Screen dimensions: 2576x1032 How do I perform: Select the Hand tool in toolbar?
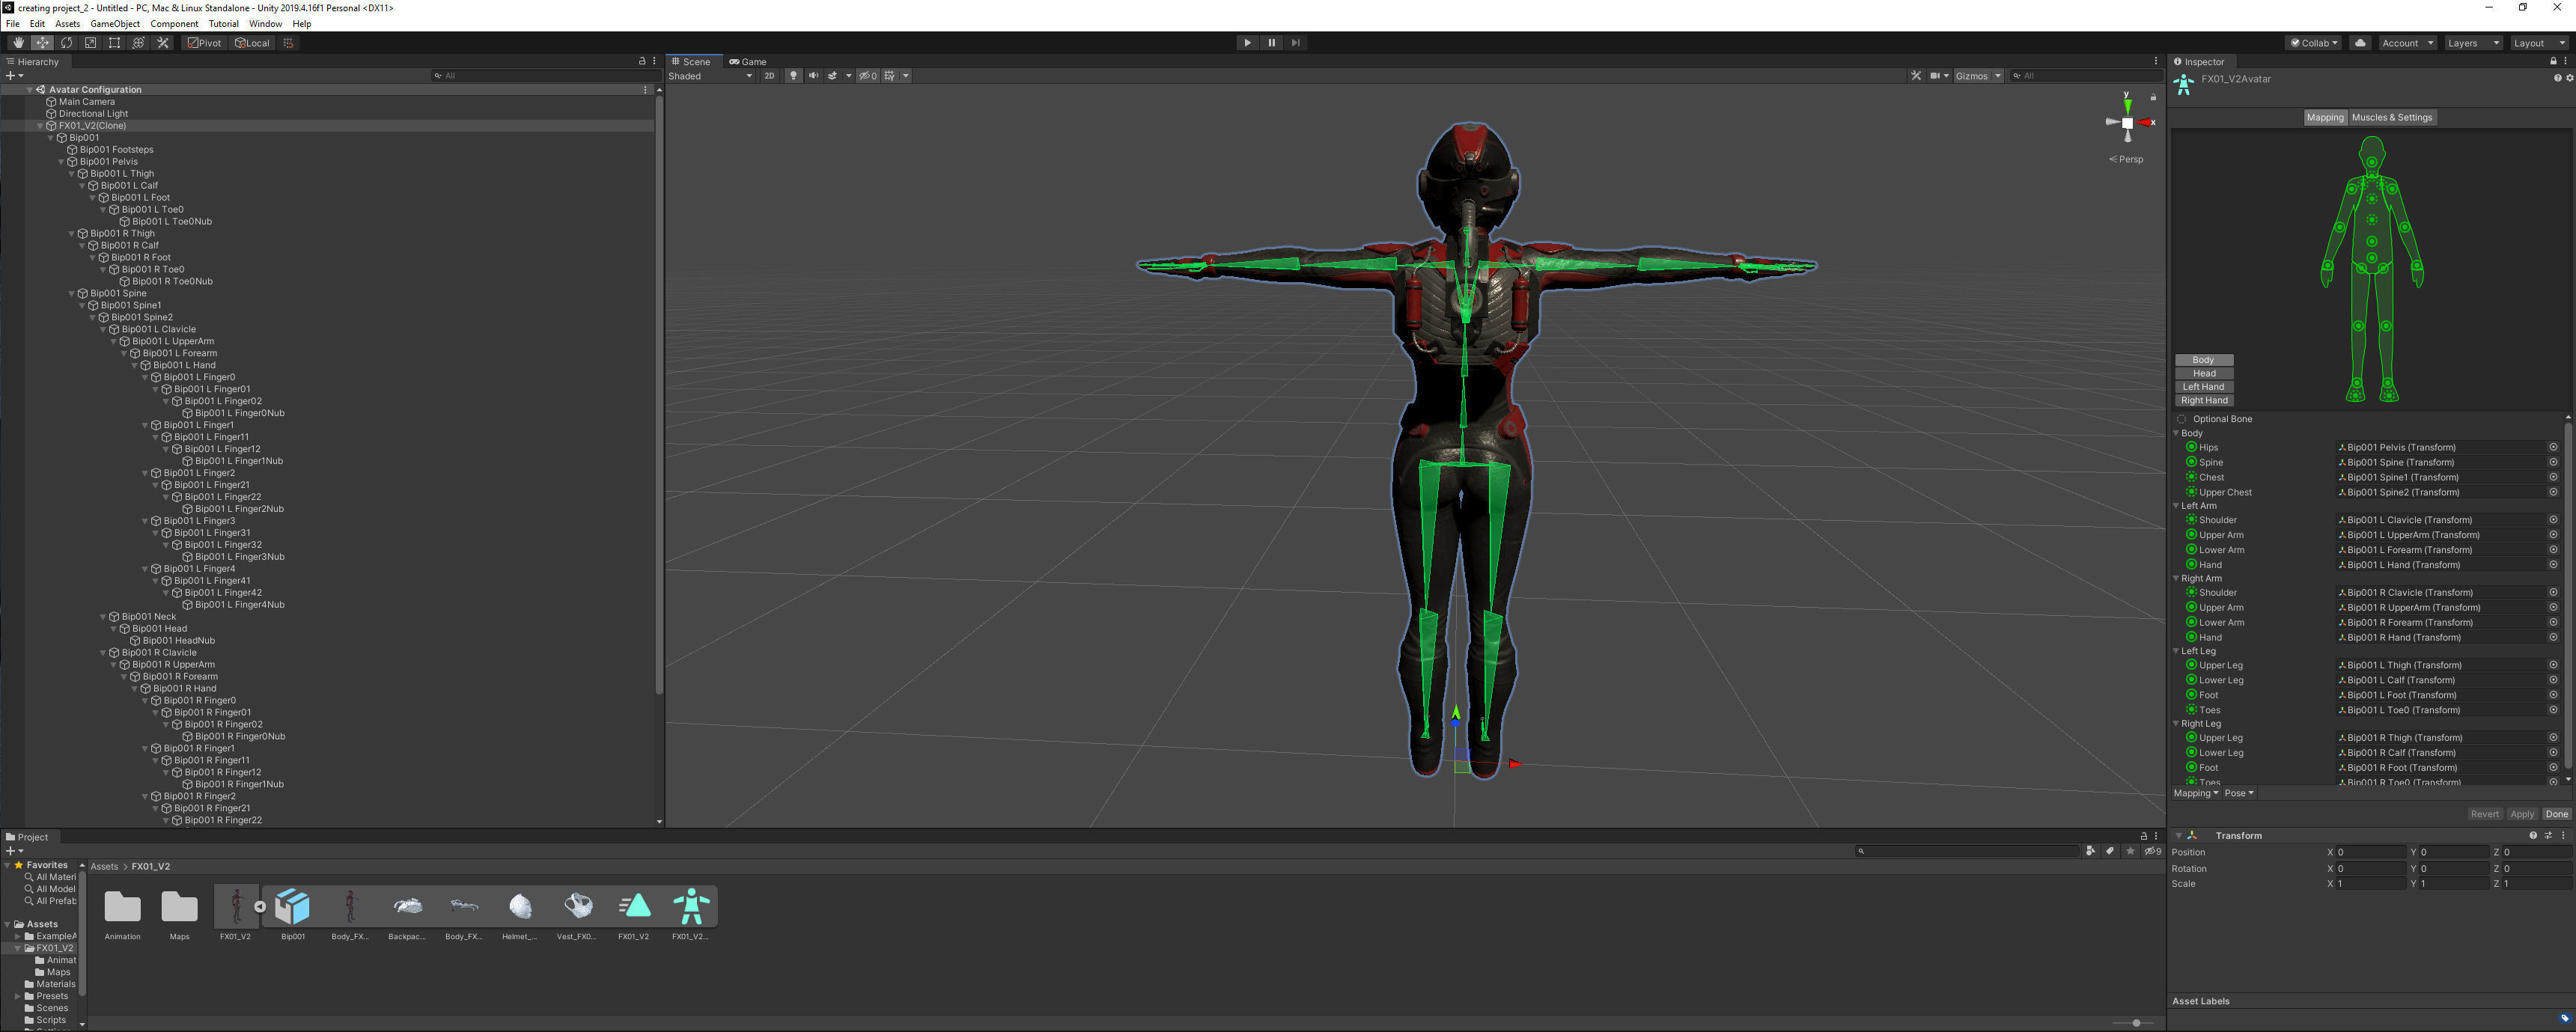pyautogui.click(x=18, y=43)
